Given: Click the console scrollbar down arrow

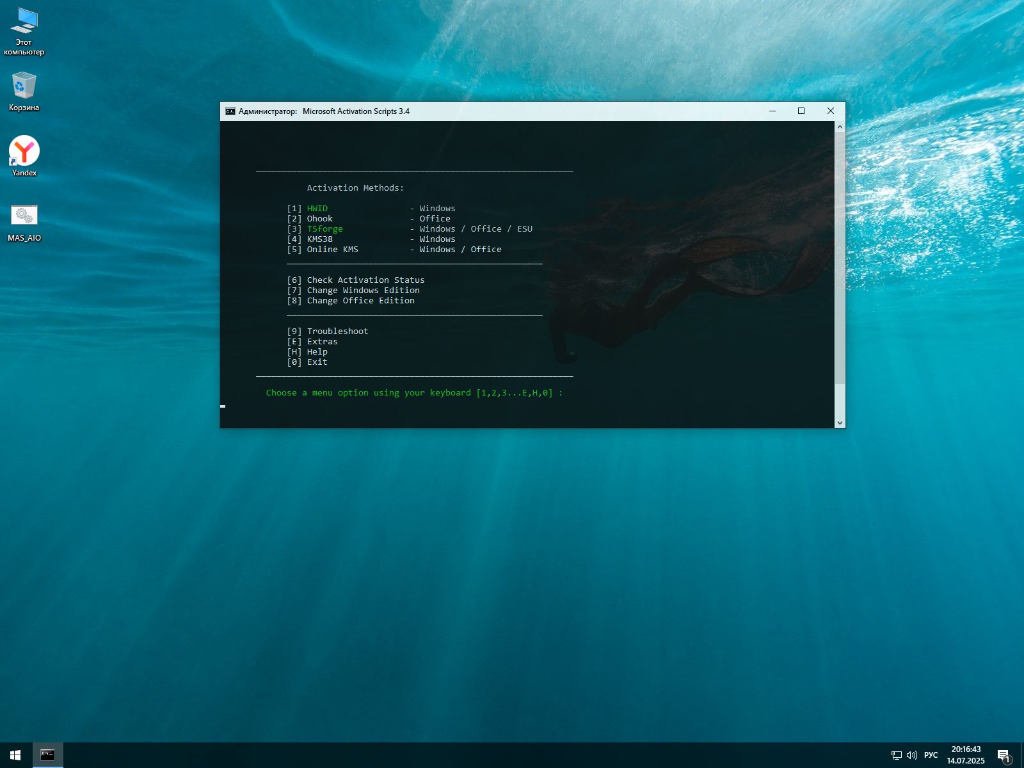Looking at the screenshot, I should [840, 422].
